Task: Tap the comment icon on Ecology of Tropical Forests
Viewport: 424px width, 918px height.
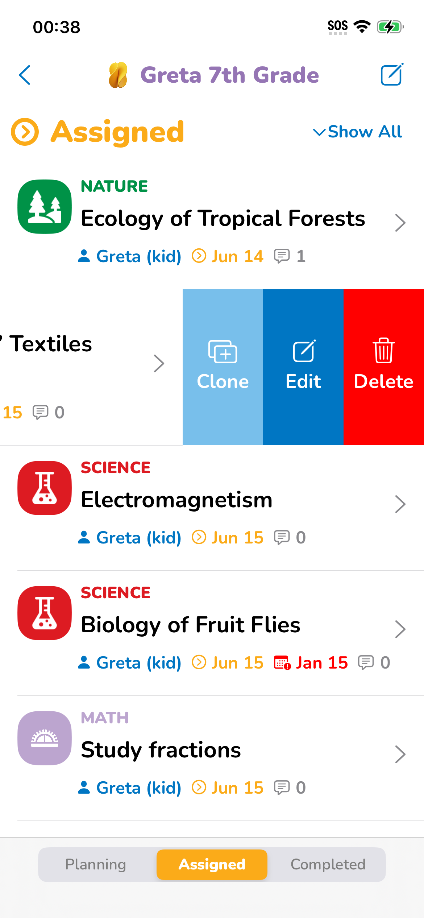Action: click(x=282, y=256)
